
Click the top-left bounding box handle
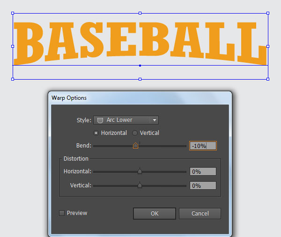(13, 13)
